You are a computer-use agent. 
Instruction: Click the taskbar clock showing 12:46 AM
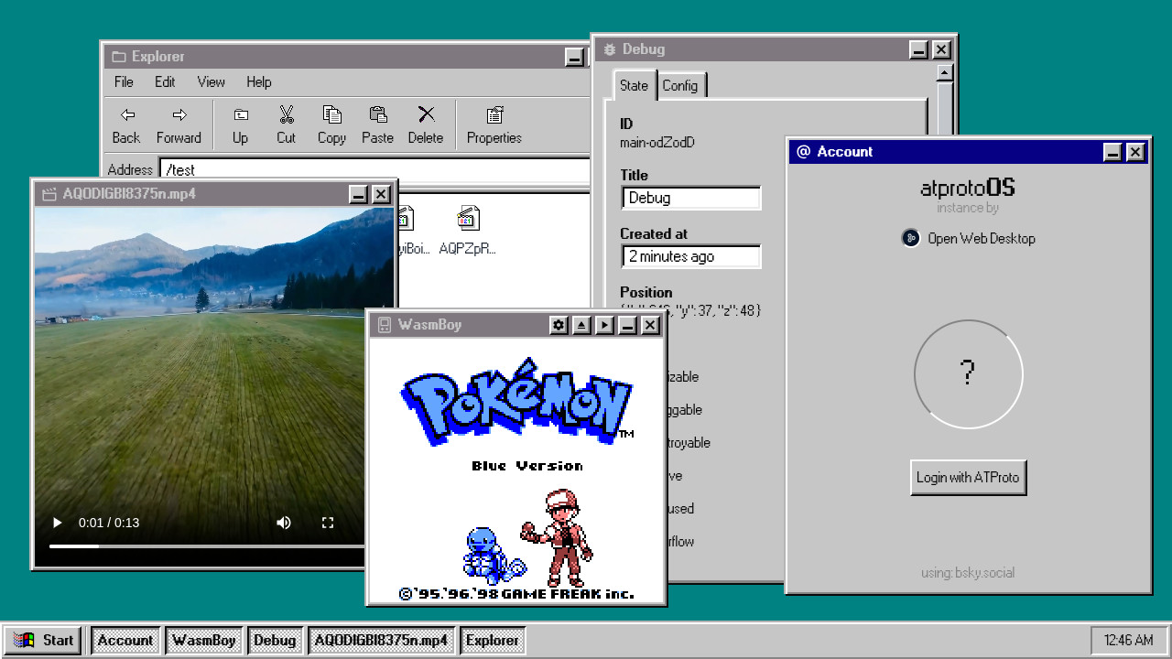pos(1128,640)
